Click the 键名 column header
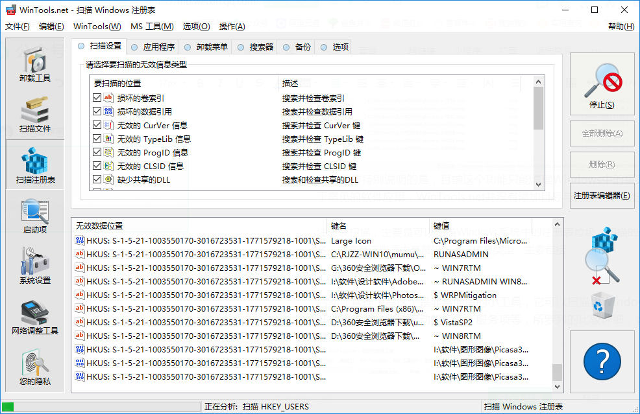 point(378,225)
